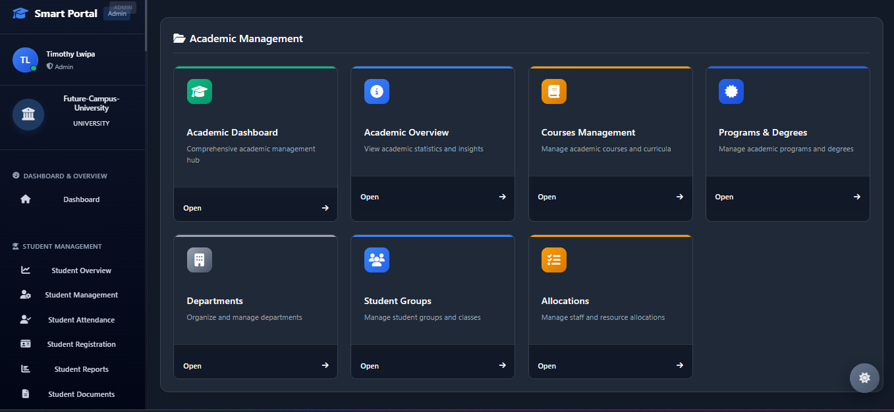Click the Smart Portal logo
The width and height of the screenshot is (894, 412).
[21, 13]
